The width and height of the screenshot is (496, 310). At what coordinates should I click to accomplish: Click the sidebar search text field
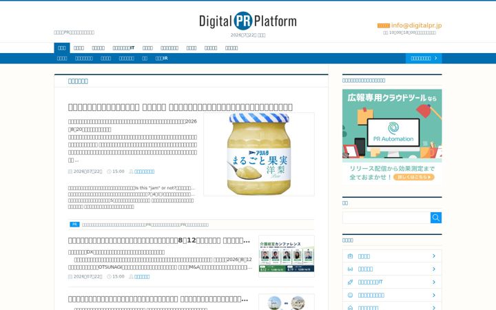tap(386, 218)
